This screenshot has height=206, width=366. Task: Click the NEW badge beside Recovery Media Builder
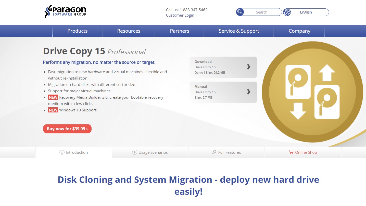click(53, 97)
